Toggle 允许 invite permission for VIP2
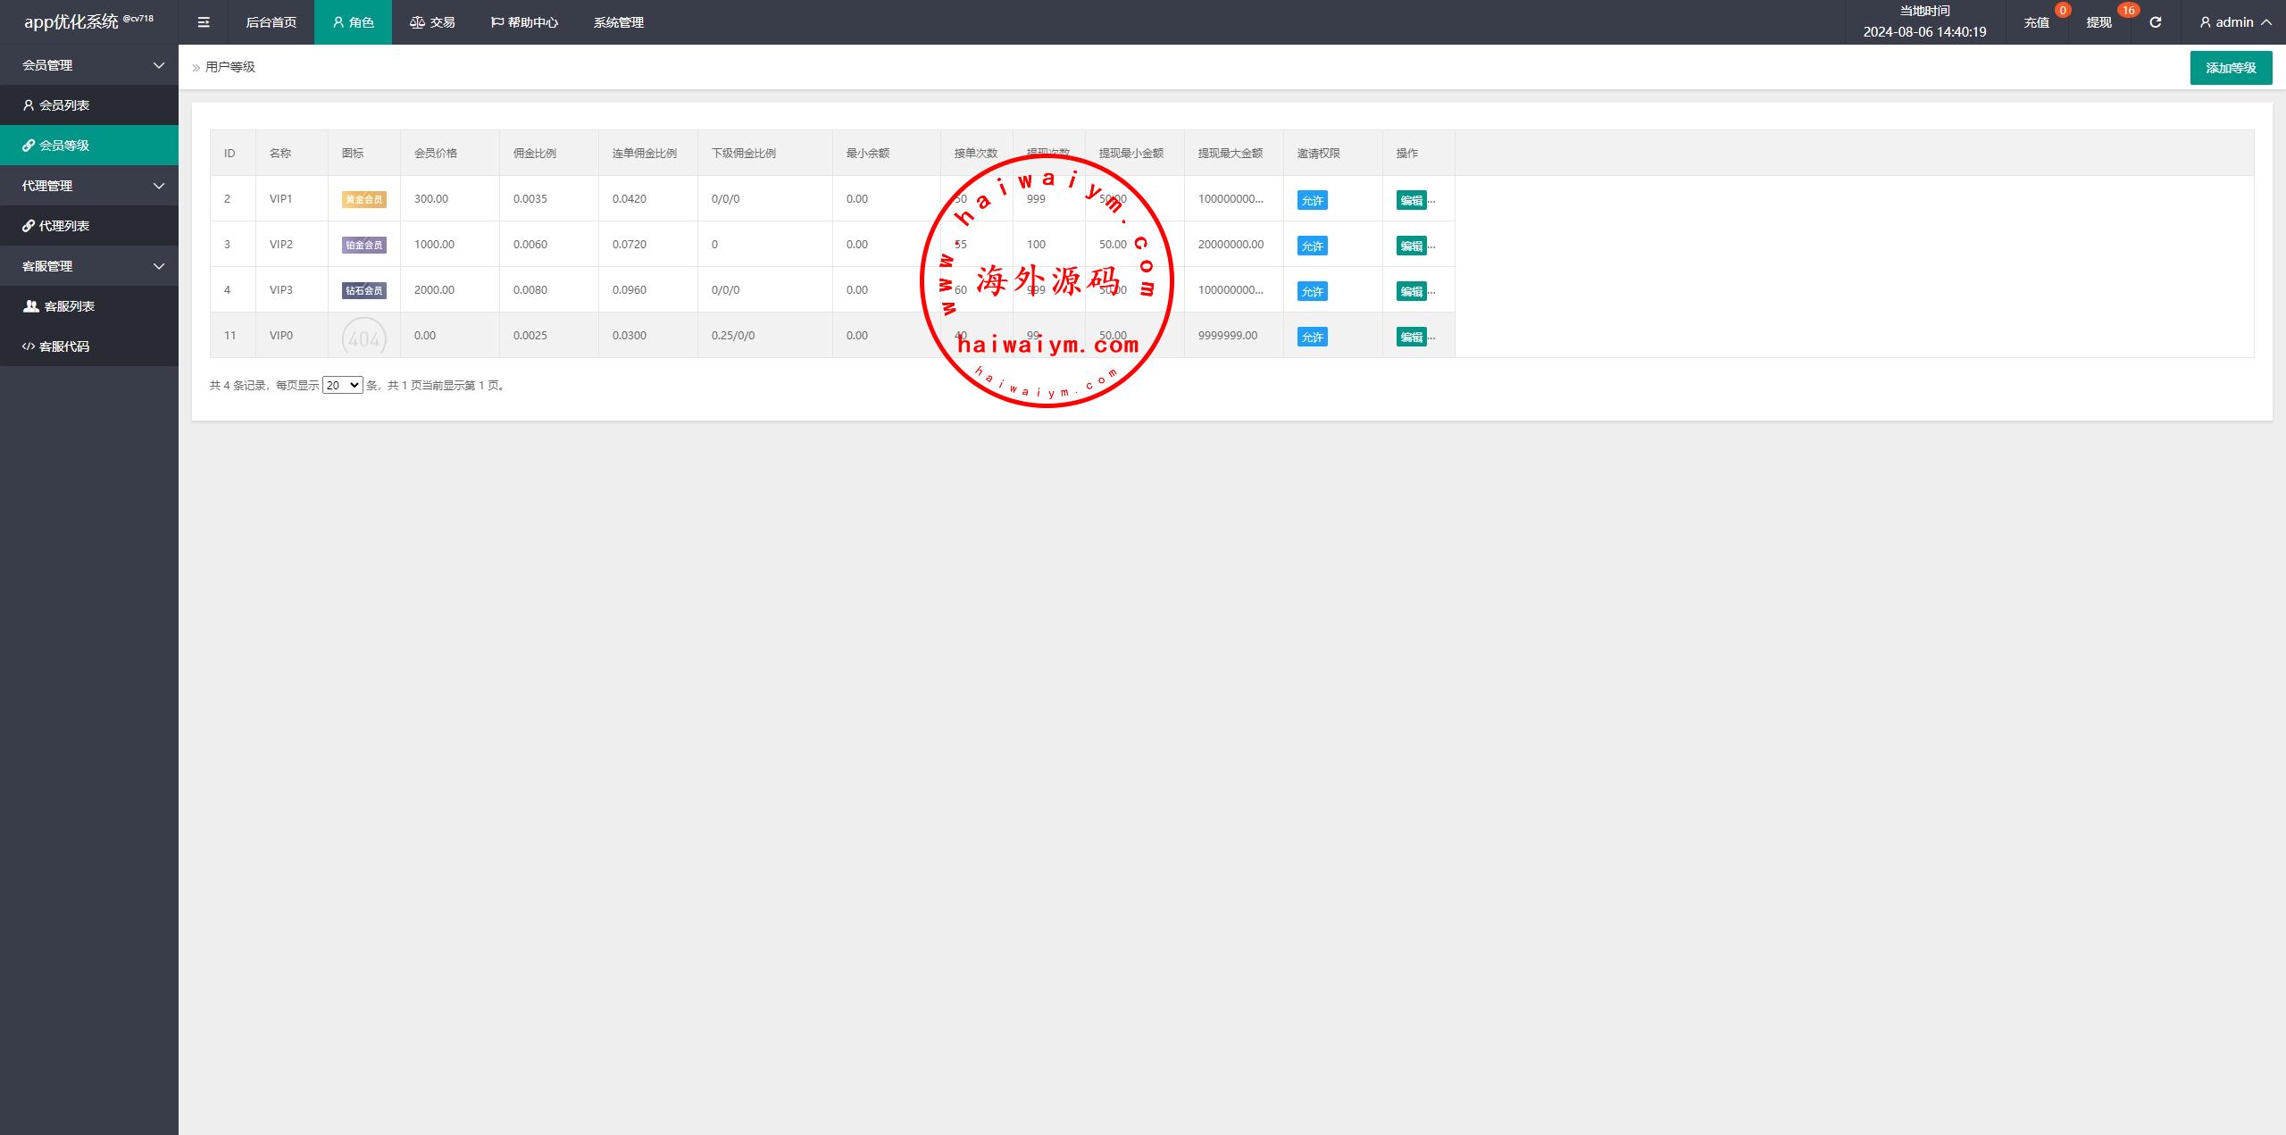Image resolution: width=2286 pixels, height=1135 pixels. point(1312,246)
